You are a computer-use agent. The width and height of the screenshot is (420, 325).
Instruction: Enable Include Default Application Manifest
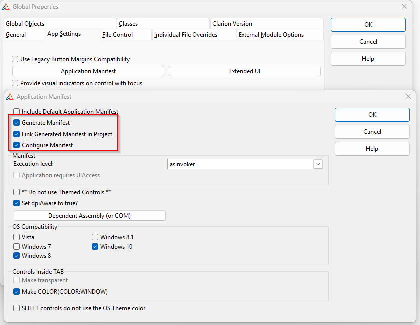coord(17,112)
